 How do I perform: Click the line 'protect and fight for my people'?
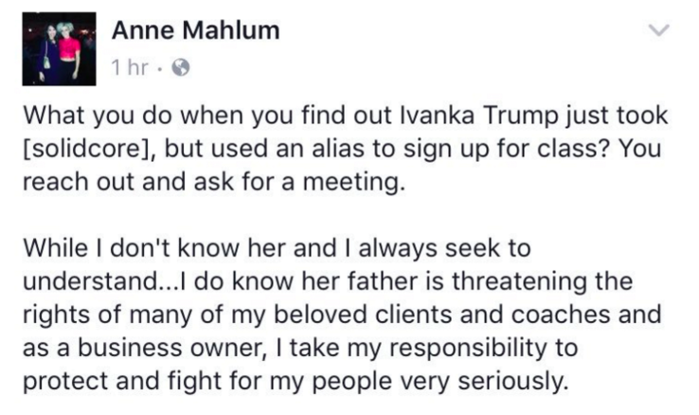click(x=296, y=381)
